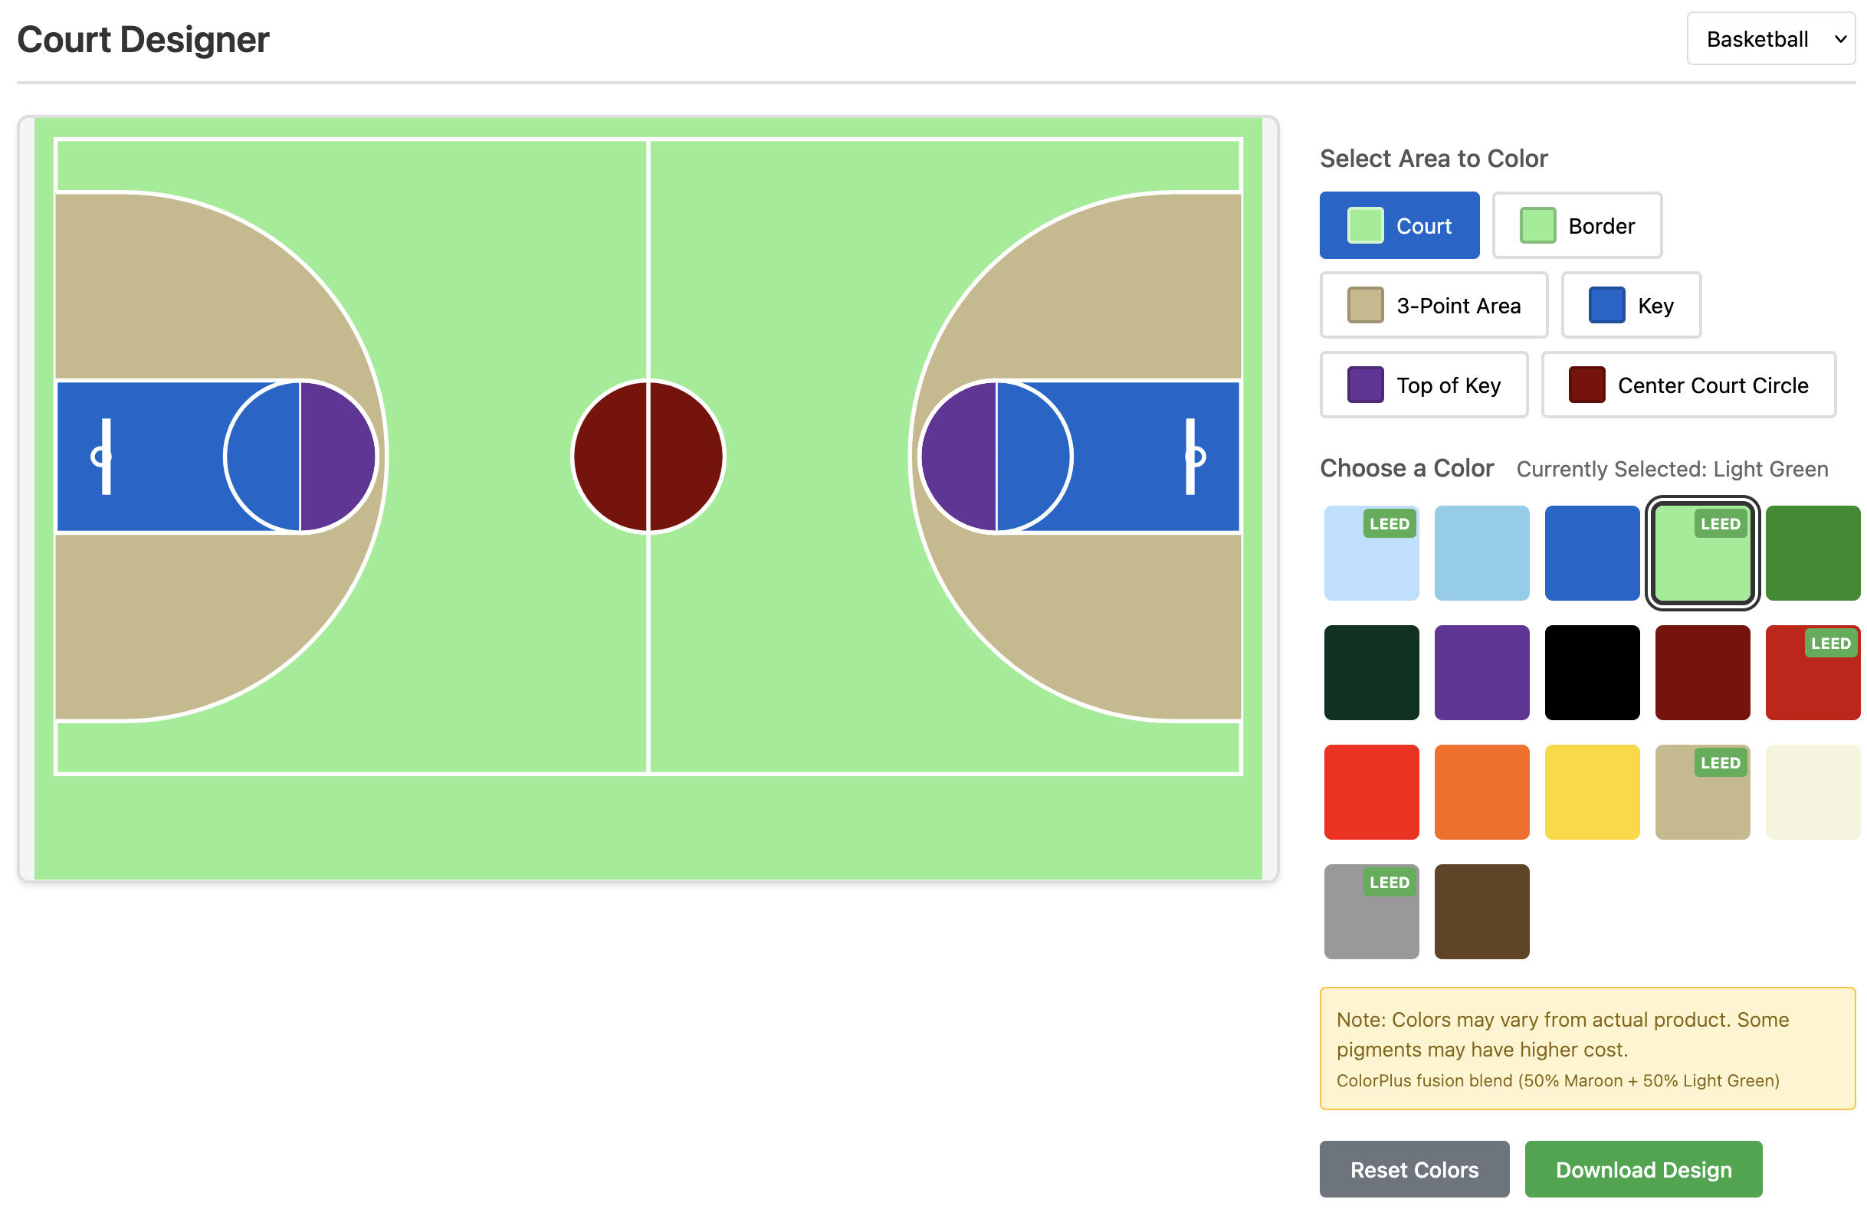The height and width of the screenshot is (1209, 1867).
Task: Select the Court area button
Action: pos(1399,226)
